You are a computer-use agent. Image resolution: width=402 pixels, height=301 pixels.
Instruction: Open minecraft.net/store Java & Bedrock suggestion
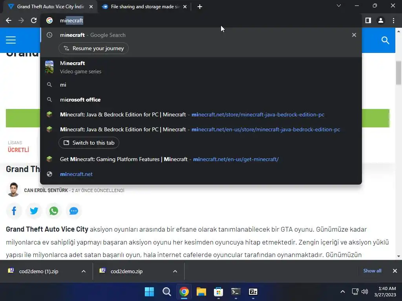coord(201,114)
